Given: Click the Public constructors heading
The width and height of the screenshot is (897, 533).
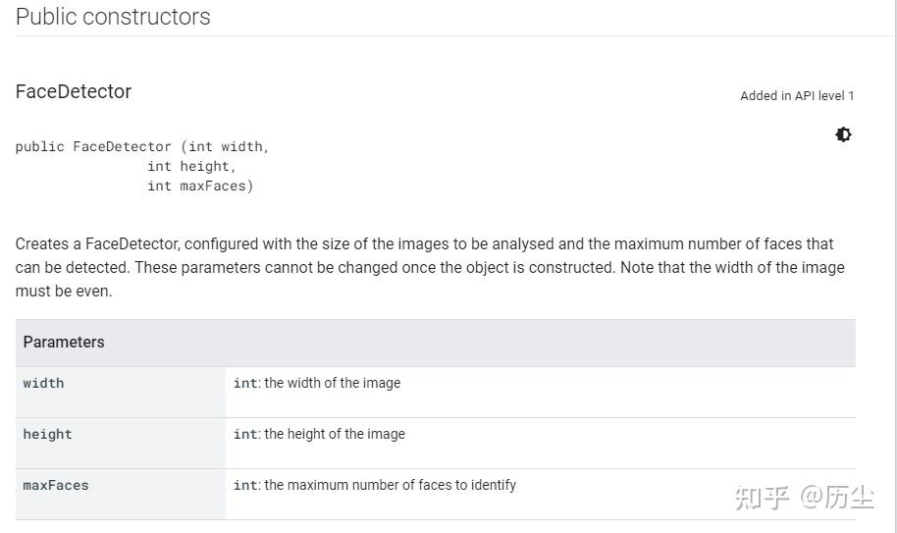Looking at the screenshot, I should tap(113, 17).
